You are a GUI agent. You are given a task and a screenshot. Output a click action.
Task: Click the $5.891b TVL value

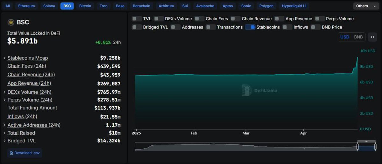tap(23, 41)
